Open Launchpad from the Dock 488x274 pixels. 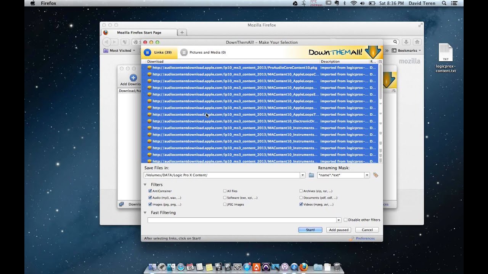point(162,267)
